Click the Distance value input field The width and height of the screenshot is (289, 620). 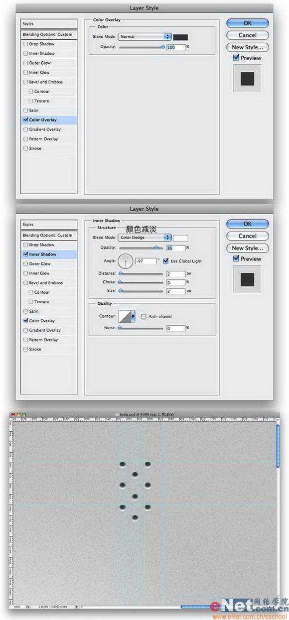(176, 273)
